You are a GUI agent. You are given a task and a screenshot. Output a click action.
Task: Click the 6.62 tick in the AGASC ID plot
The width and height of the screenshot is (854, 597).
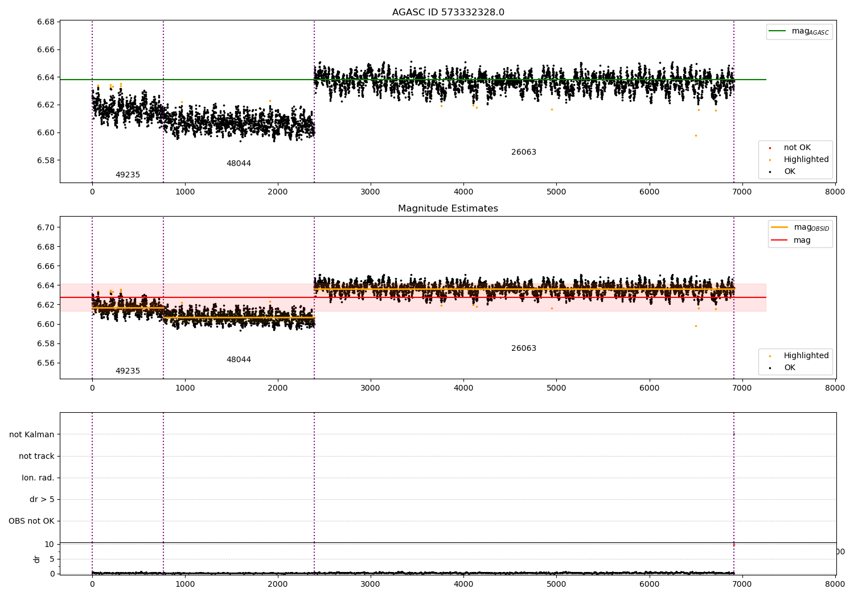click(46, 105)
